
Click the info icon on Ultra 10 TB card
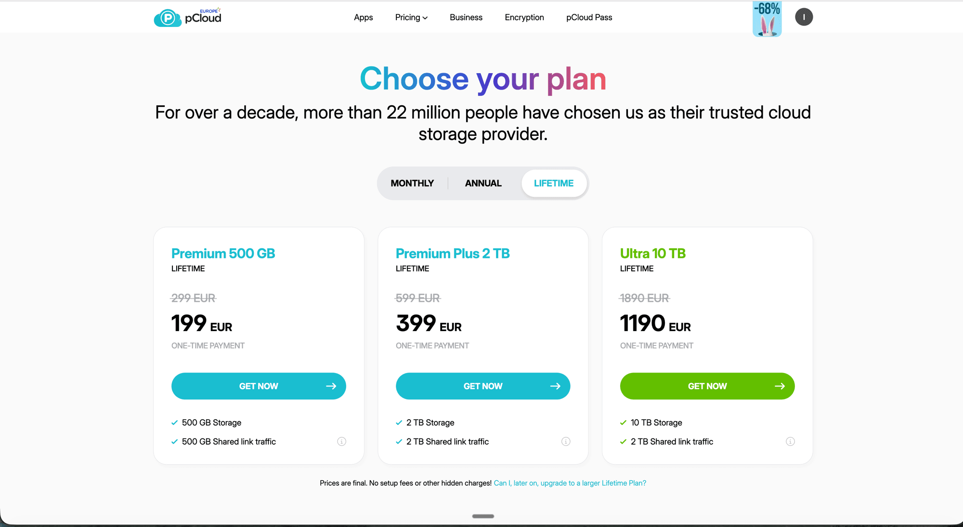790,441
